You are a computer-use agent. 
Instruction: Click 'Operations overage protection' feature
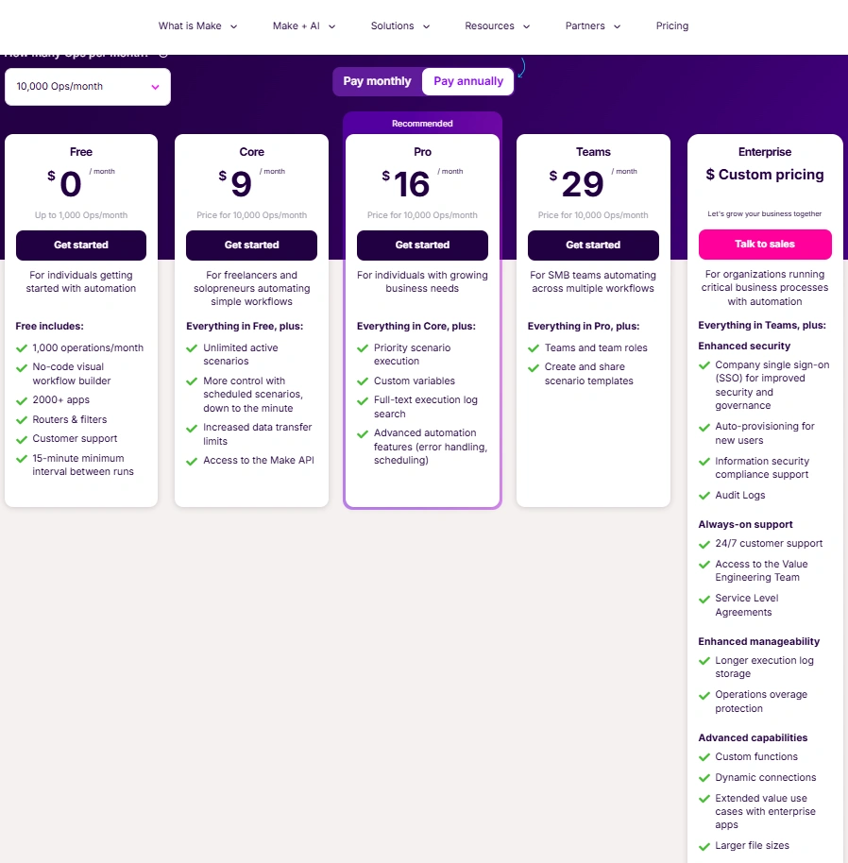click(761, 702)
